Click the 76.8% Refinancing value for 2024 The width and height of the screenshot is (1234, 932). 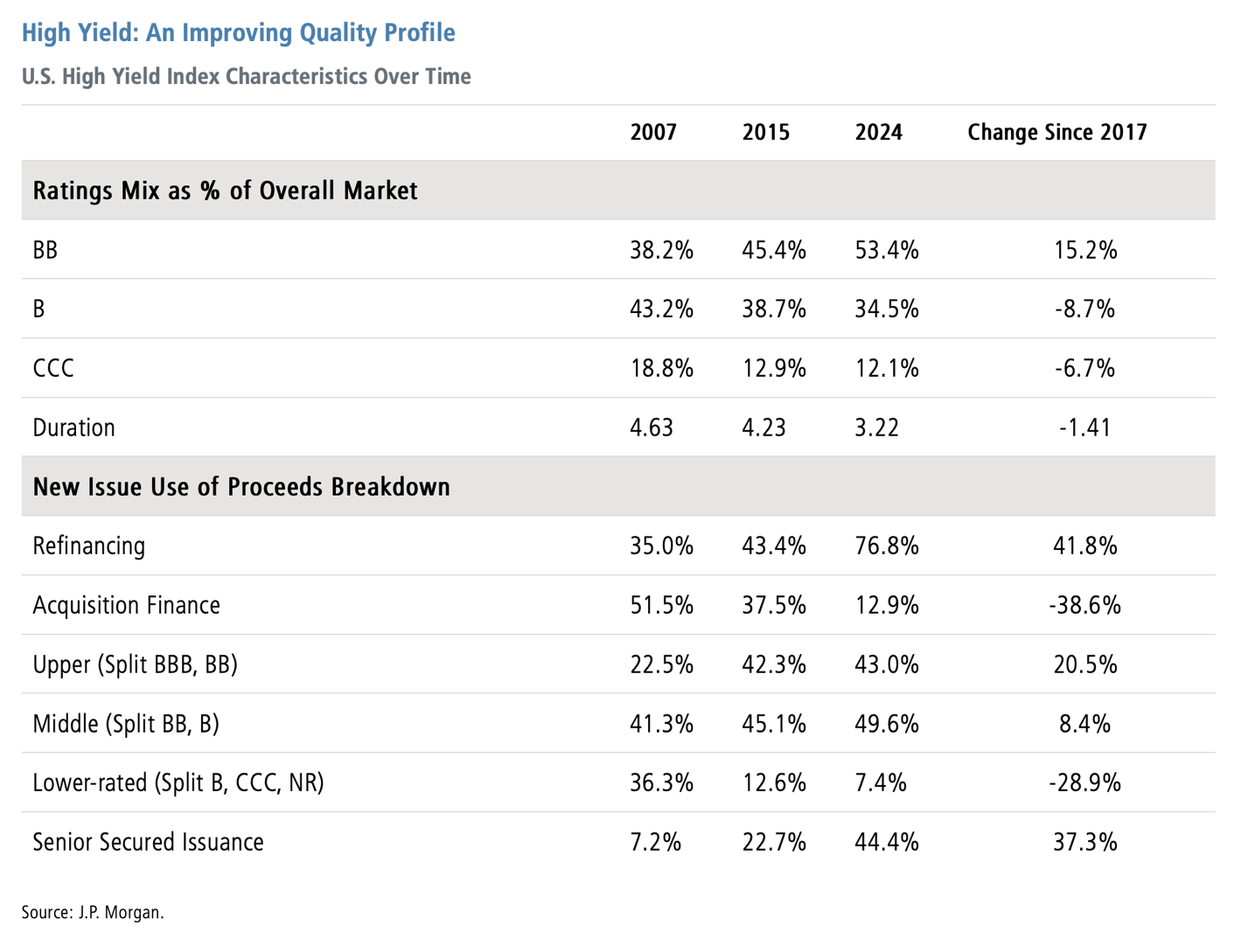887,546
